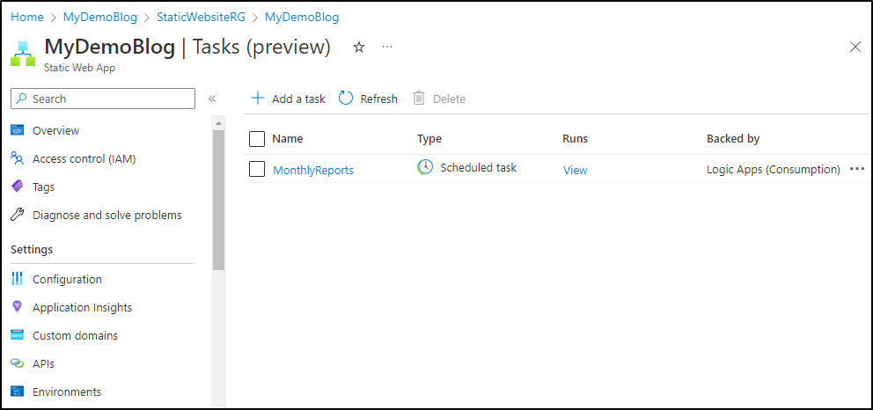The height and width of the screenshot is (410, 873).
Task: Click the trash can Delete icon
Action: click(419, 99)
